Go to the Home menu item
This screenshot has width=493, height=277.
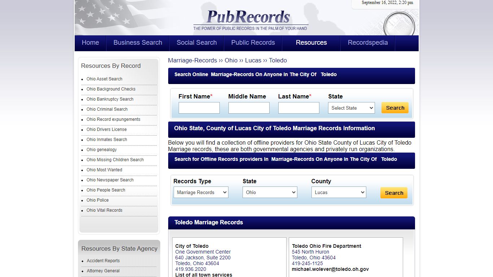coord(90,43)
